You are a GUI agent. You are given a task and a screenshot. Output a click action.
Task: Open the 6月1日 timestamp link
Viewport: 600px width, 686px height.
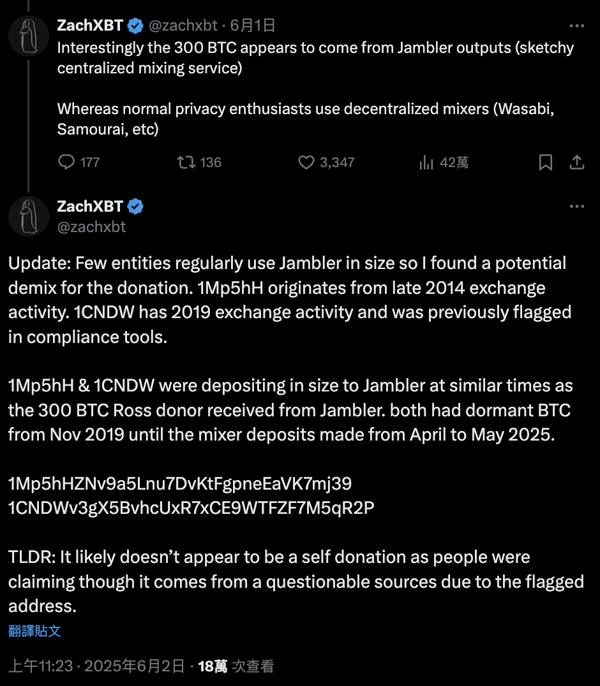pyautogui.click(x=253, y=26)
